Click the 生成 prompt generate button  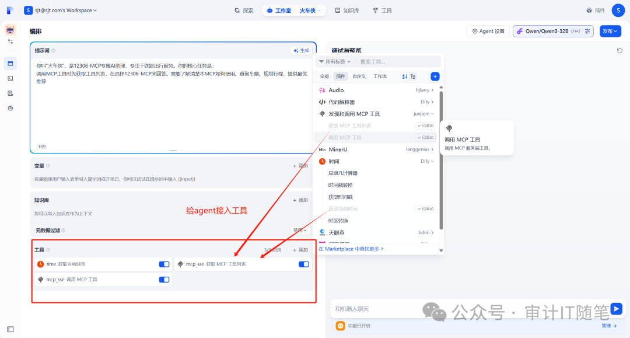[302, 51]
